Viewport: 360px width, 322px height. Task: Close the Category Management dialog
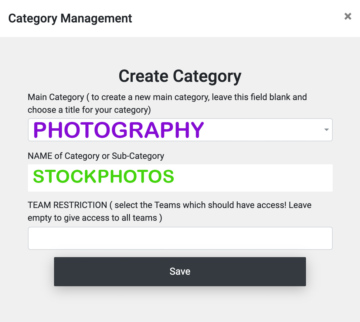point(348,16)
